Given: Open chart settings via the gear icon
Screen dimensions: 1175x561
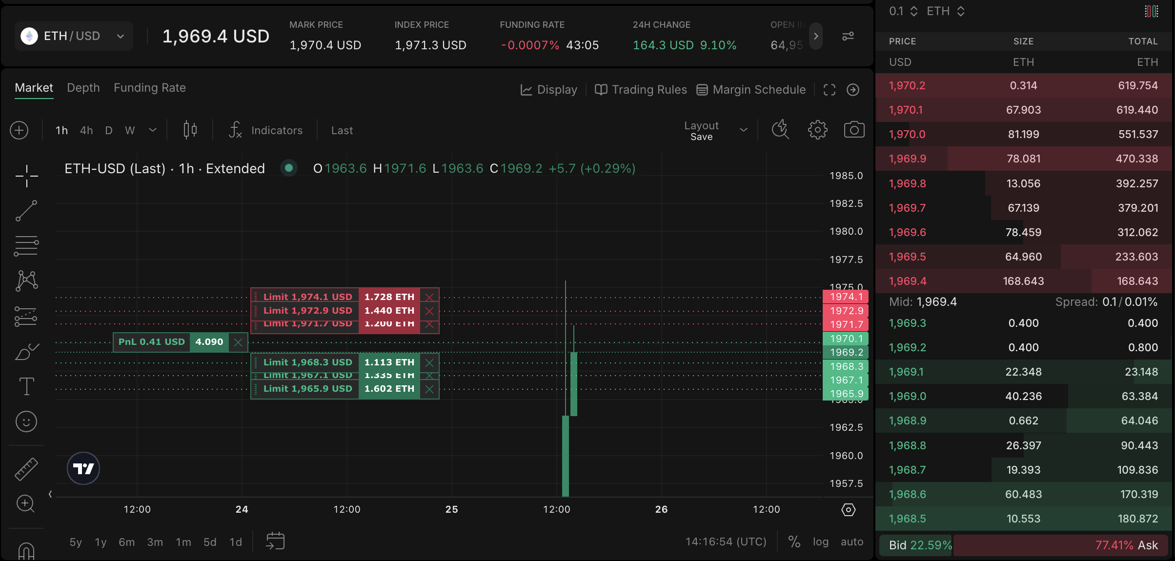Looking at the screenshot, I should click(x=817, y=129).
